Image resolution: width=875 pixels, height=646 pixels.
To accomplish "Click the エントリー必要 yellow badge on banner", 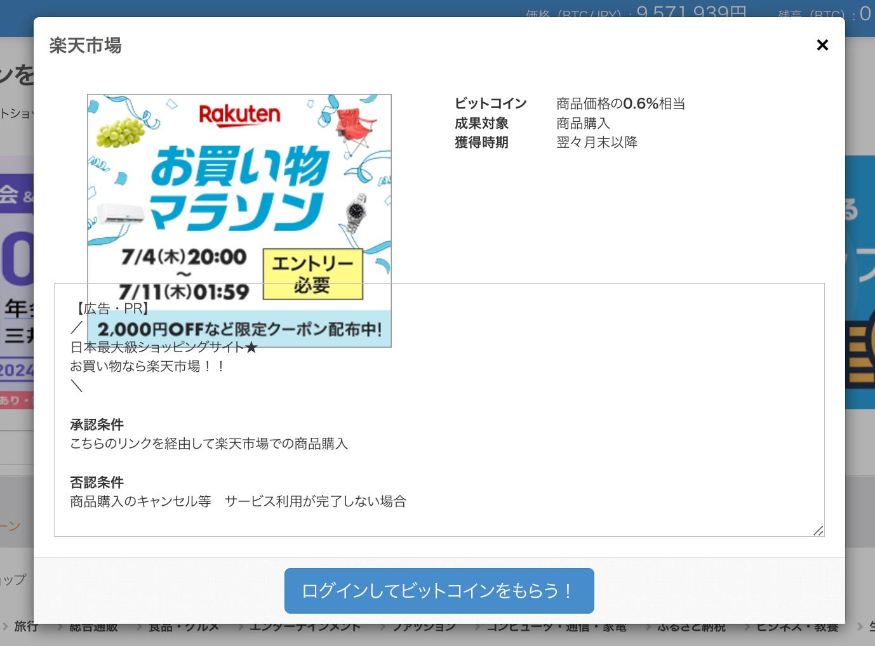I will [x=312, y=274].
